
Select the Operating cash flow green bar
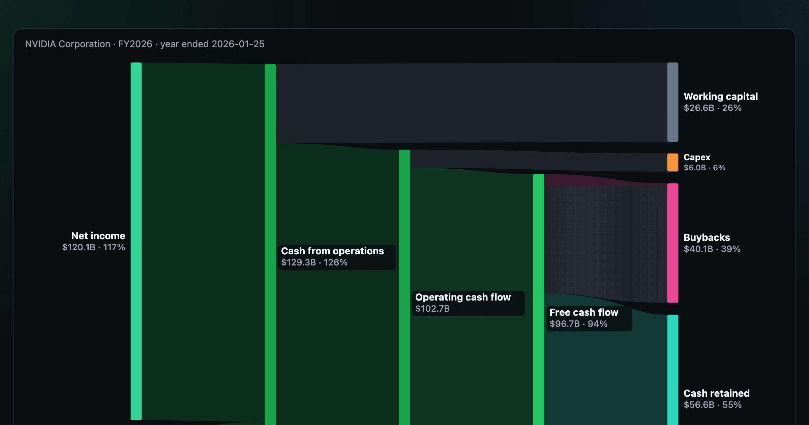(x=404, y=287)
